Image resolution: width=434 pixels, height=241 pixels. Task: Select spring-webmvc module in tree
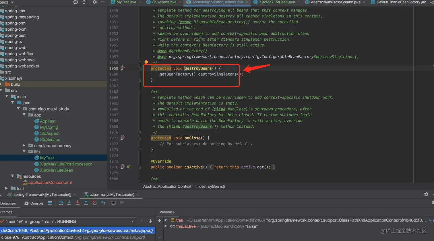tap(20, 60)
